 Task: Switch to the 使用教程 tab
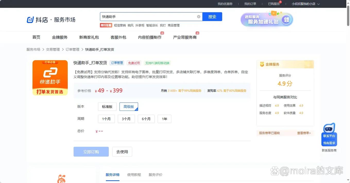(134, 175)
